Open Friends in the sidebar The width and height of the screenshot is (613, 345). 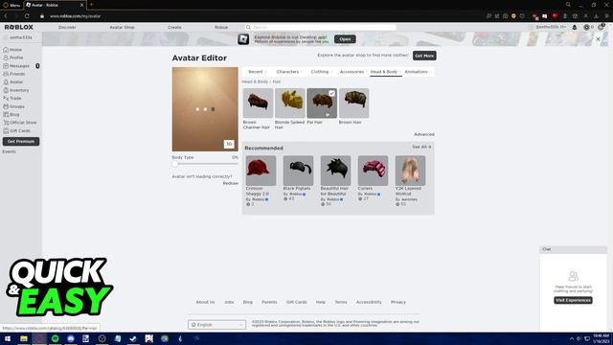pyautogui.click(x=14, y=74)
